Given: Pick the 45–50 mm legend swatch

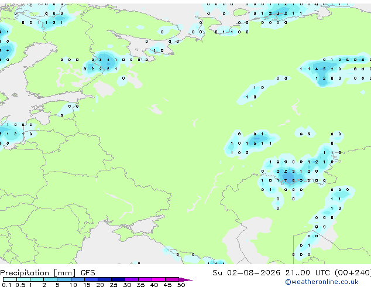Looking at the screenshot, I should (172, 279).
